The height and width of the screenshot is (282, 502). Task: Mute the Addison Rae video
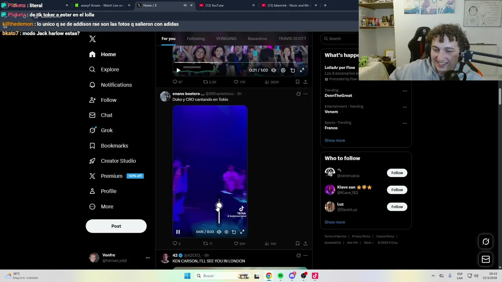[x=274, y=70]
